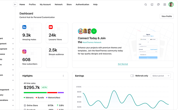178x110 pixels.
Task: Collapse the sidebar with the toggle icon
Action: click(x=15, y=4)
